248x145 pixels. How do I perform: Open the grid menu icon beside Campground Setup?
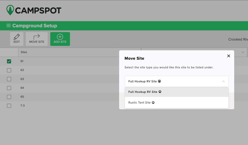click(9, 26)
